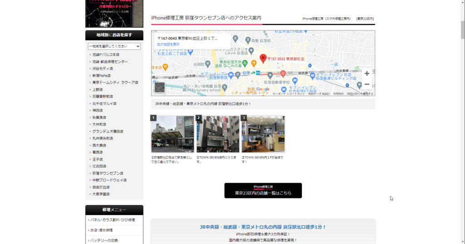Screen dimensions: 465x244
Task: Open the 池袋 郵送修理センター store link
Action: click(110, 62)
